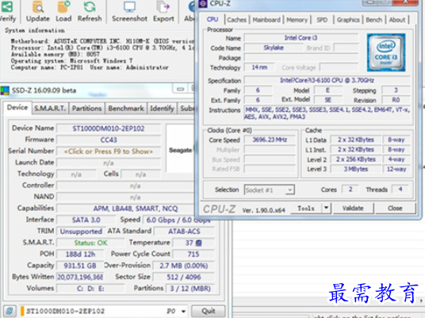Click the Volumes value C: D: E:
The width and height of the screenshot is (425, 318).
(x=90, y=288)
